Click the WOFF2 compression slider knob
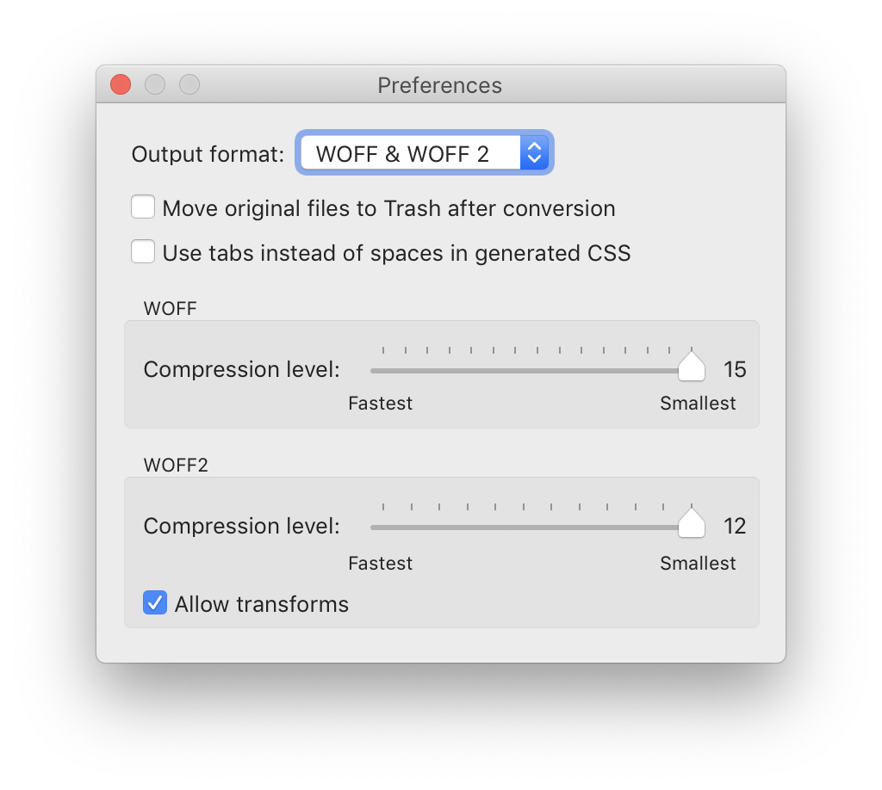The width and height of the screenshot is (882, 790). [x=692, y=522]
